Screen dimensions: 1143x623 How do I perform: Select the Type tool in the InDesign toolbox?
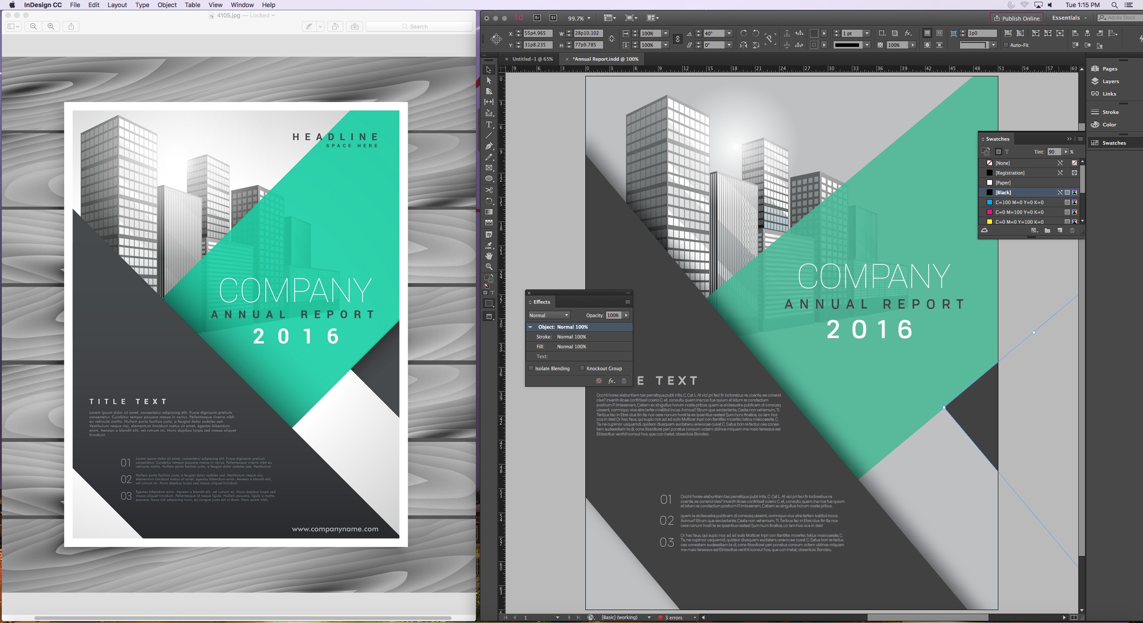point(489,125)
